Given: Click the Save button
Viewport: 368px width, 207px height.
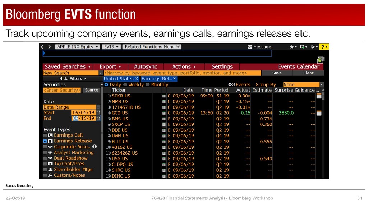Looking at the screenshot, I should (x=277, y=73).
